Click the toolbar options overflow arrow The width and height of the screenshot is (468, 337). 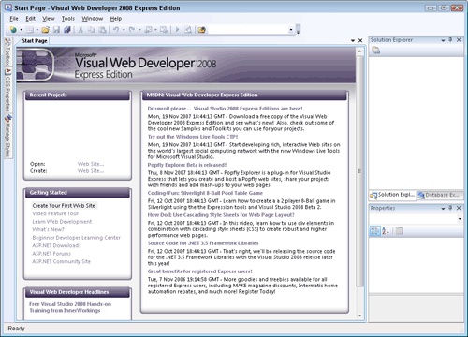pos(298,29)
